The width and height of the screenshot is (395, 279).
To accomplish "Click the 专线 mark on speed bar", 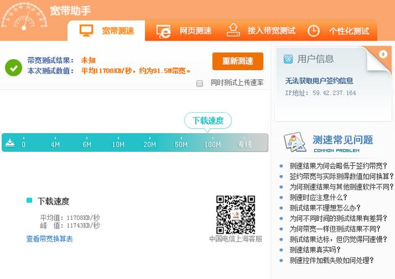I will (x=244, y=144).
